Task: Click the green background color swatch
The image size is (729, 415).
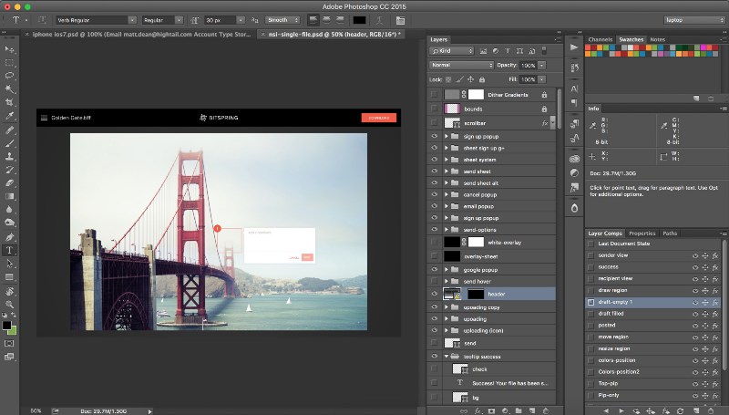Action: pyautogui.click(x=13, y=331)
